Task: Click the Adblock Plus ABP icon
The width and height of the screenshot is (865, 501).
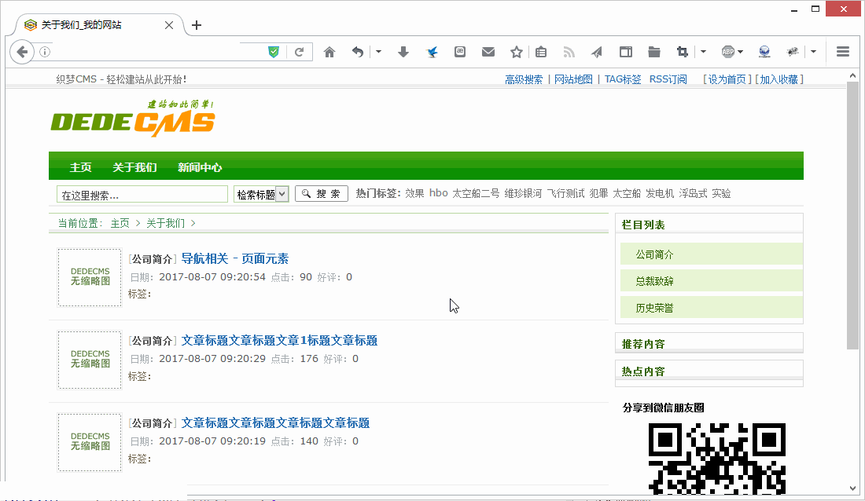Action: coord(728,52)
